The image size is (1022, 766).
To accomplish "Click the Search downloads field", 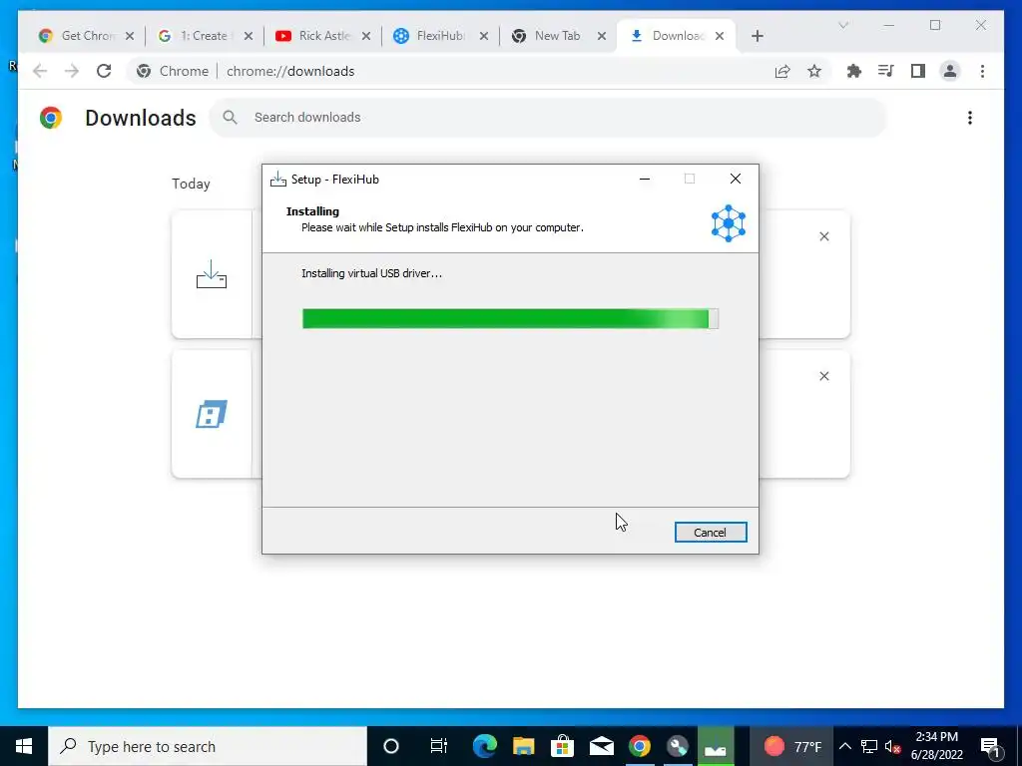I will [x=548, y=118].
